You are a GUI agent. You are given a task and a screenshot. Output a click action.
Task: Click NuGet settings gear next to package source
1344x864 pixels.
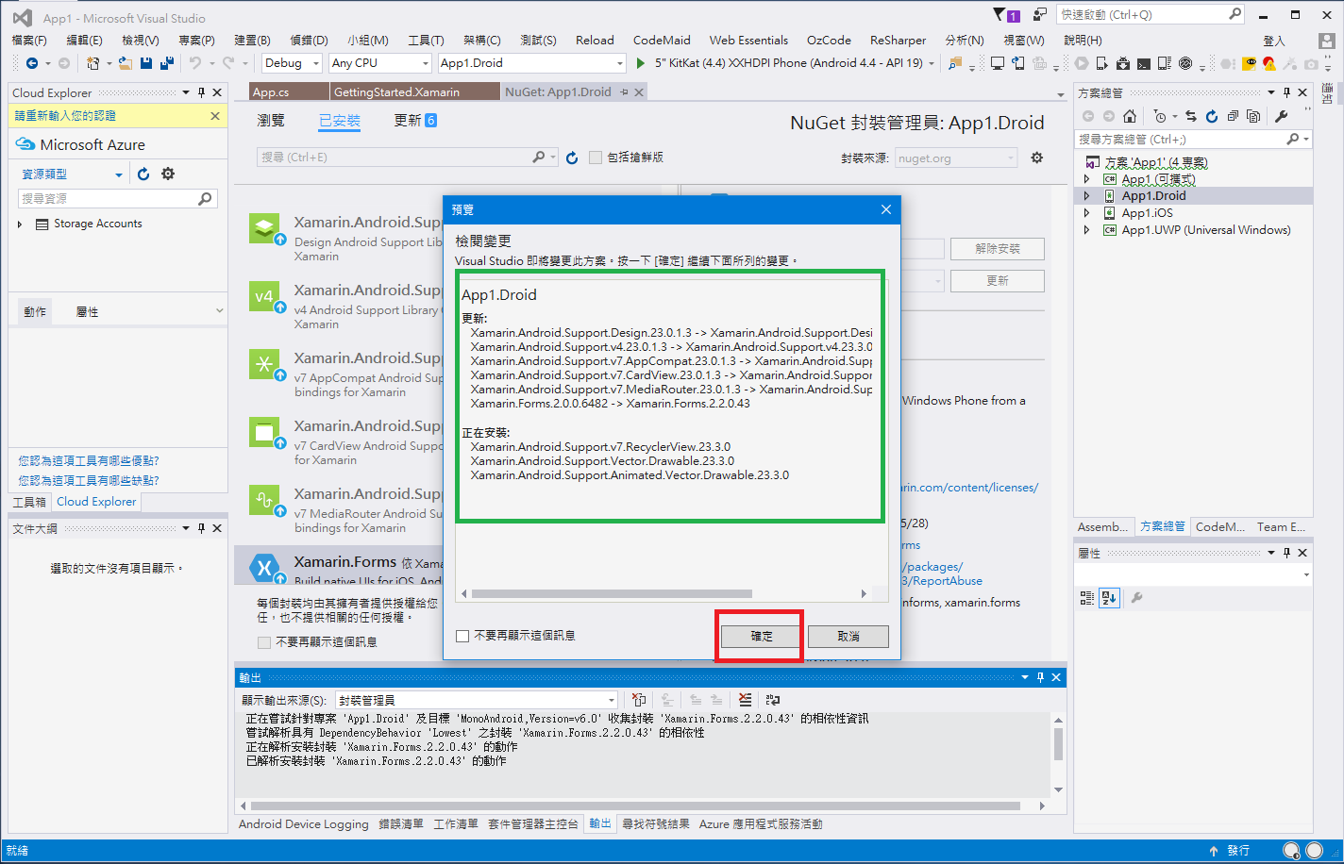1037,158
